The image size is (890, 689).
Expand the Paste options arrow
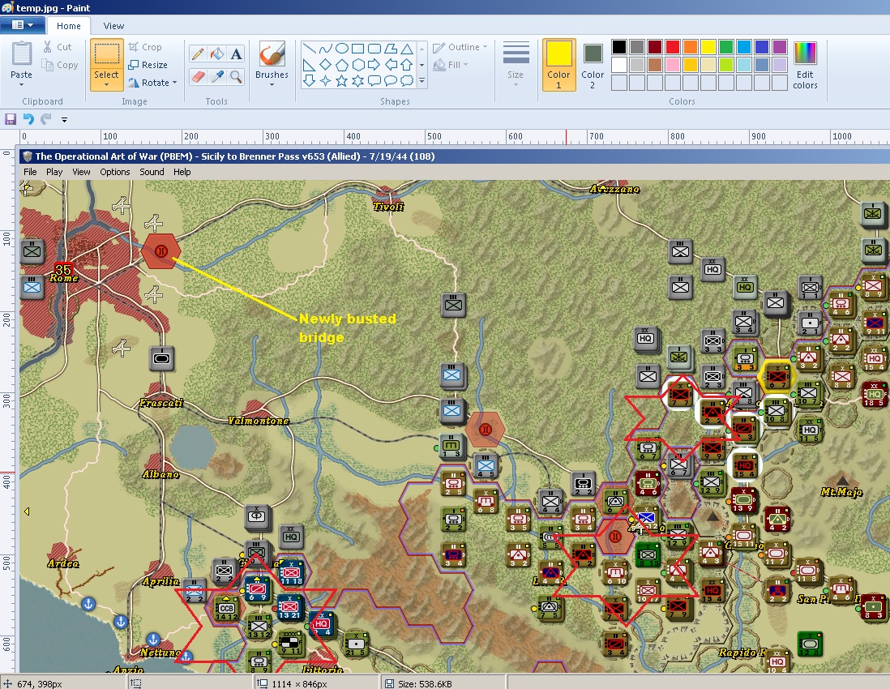pyautogui.click(x=22, y=85)
